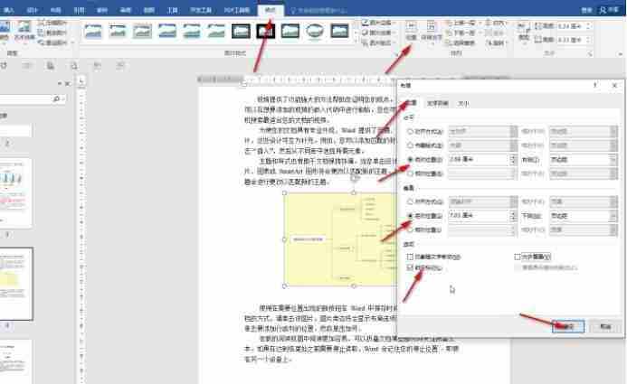Apply the Soft Edge Rectangle picture style
Screen dimensions: 627x384
[x=216, y=31]
